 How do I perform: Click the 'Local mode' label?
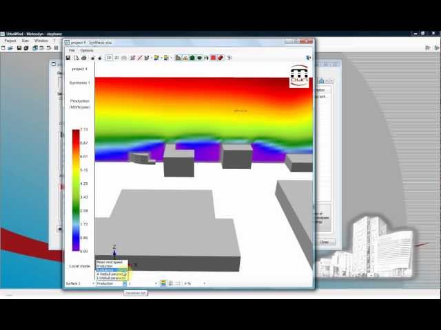(x=80, y=266)
